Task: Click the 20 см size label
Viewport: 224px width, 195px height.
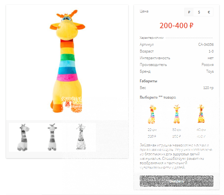Action: (152, 130)
